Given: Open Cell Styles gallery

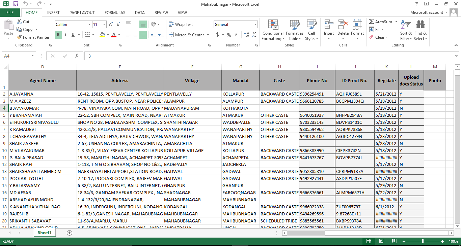Looking at the screenshot, I should (311, 30).
